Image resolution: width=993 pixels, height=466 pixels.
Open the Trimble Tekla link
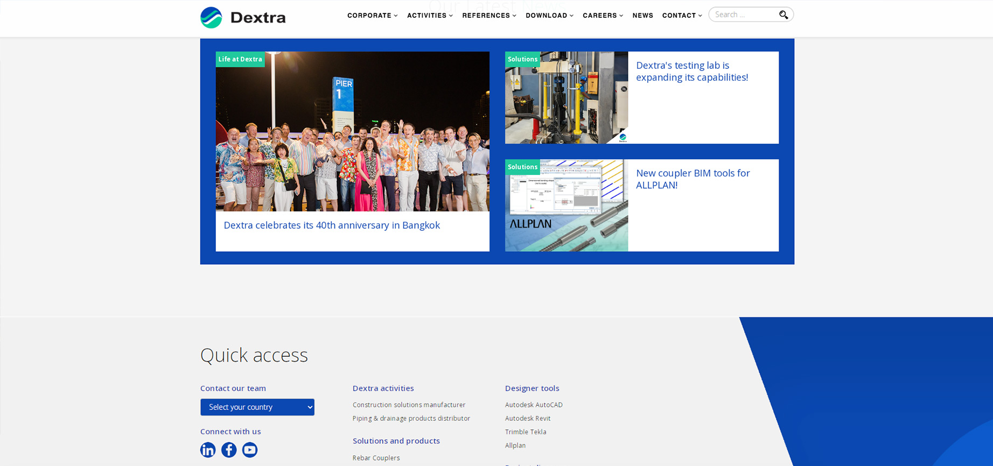(x=526, y=432)
